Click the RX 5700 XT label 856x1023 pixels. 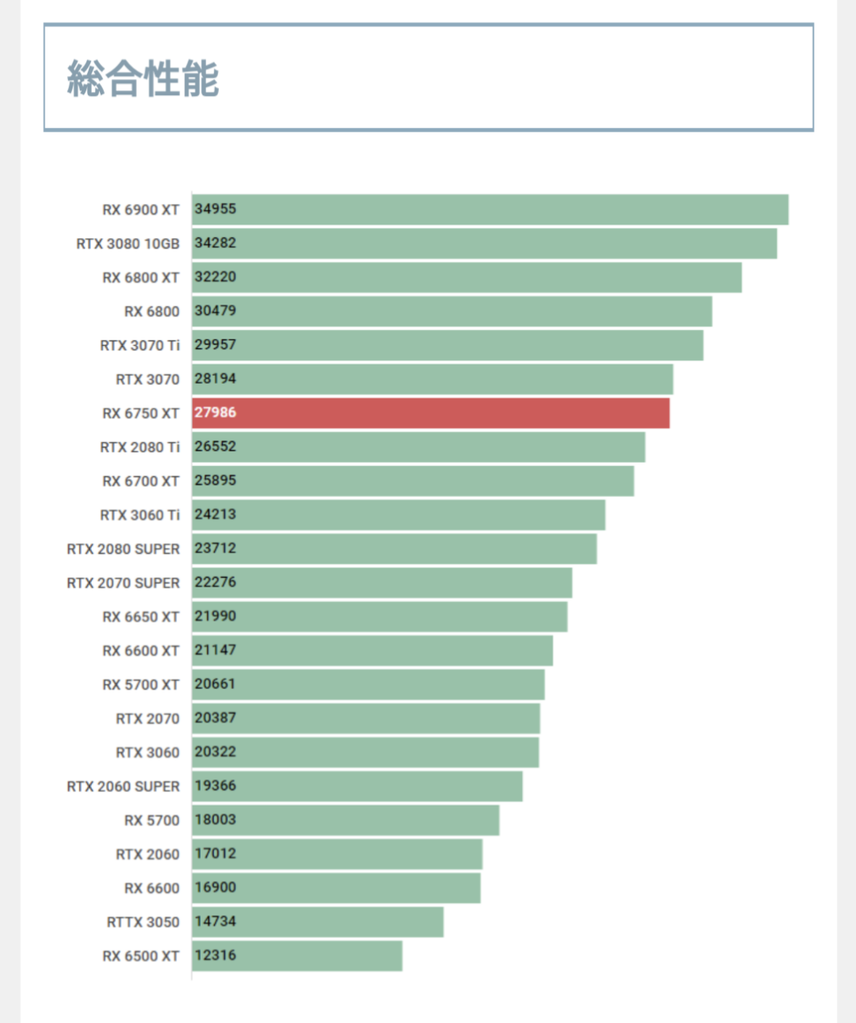point(141,685)
